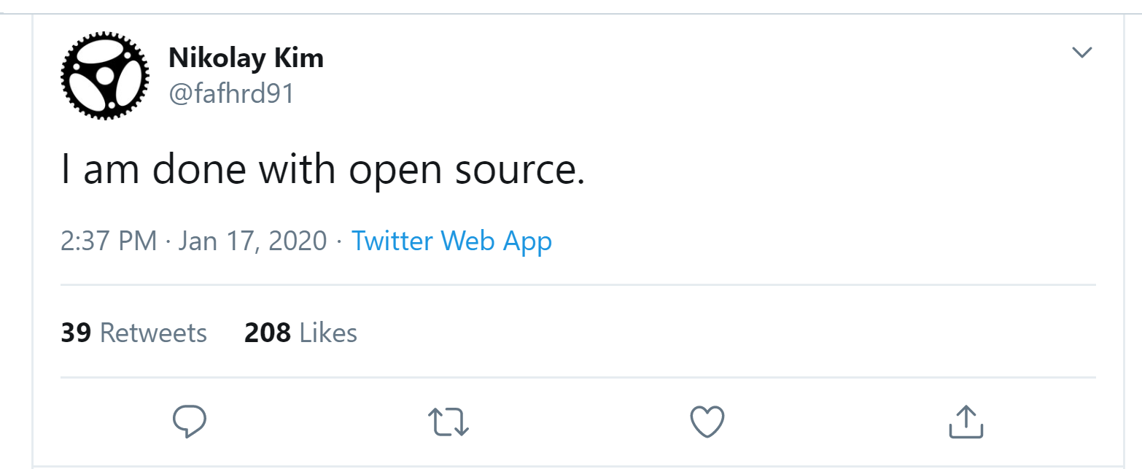
Task: Expand the down-arrow menu in the corner
Action: (1082, 52)
